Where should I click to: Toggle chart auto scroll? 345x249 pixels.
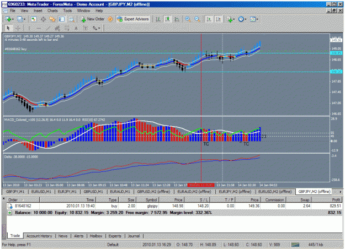pyautogui.click(x=209, y=19)
